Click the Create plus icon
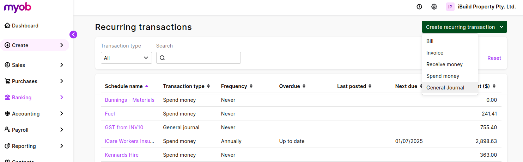The width and height of the screenshot is (523, 162). 7,45
